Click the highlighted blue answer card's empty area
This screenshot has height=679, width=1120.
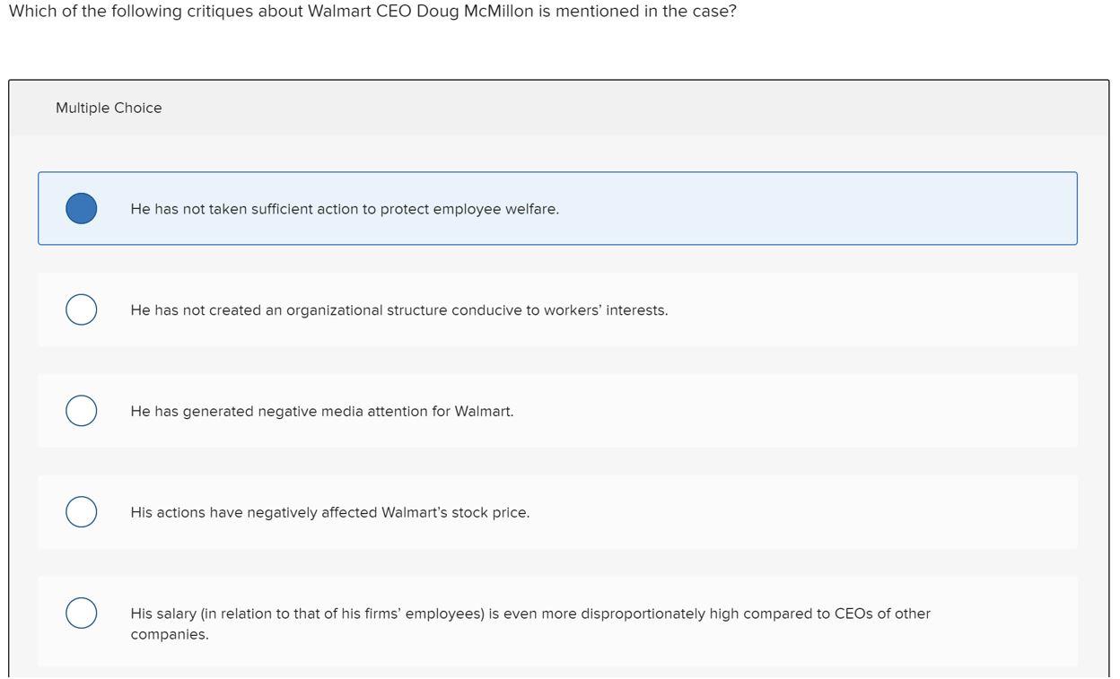tap(808, 208)
